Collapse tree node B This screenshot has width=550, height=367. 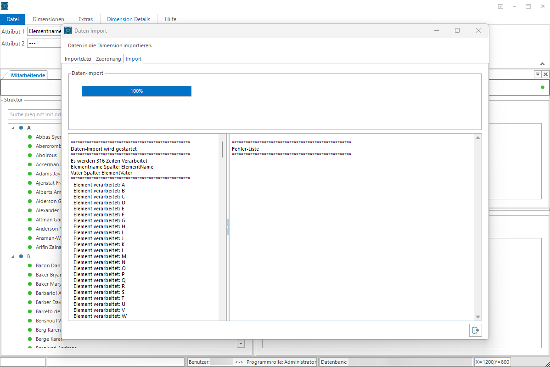pyautogui.click(x=13, y=256)
